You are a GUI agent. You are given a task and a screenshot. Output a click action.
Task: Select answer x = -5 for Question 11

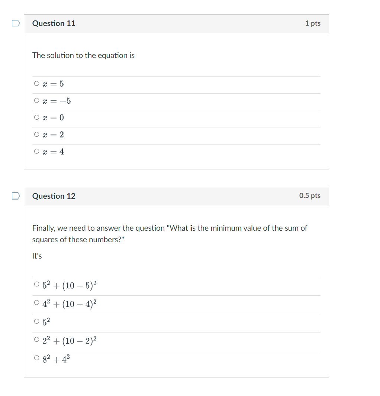[36, 100]
